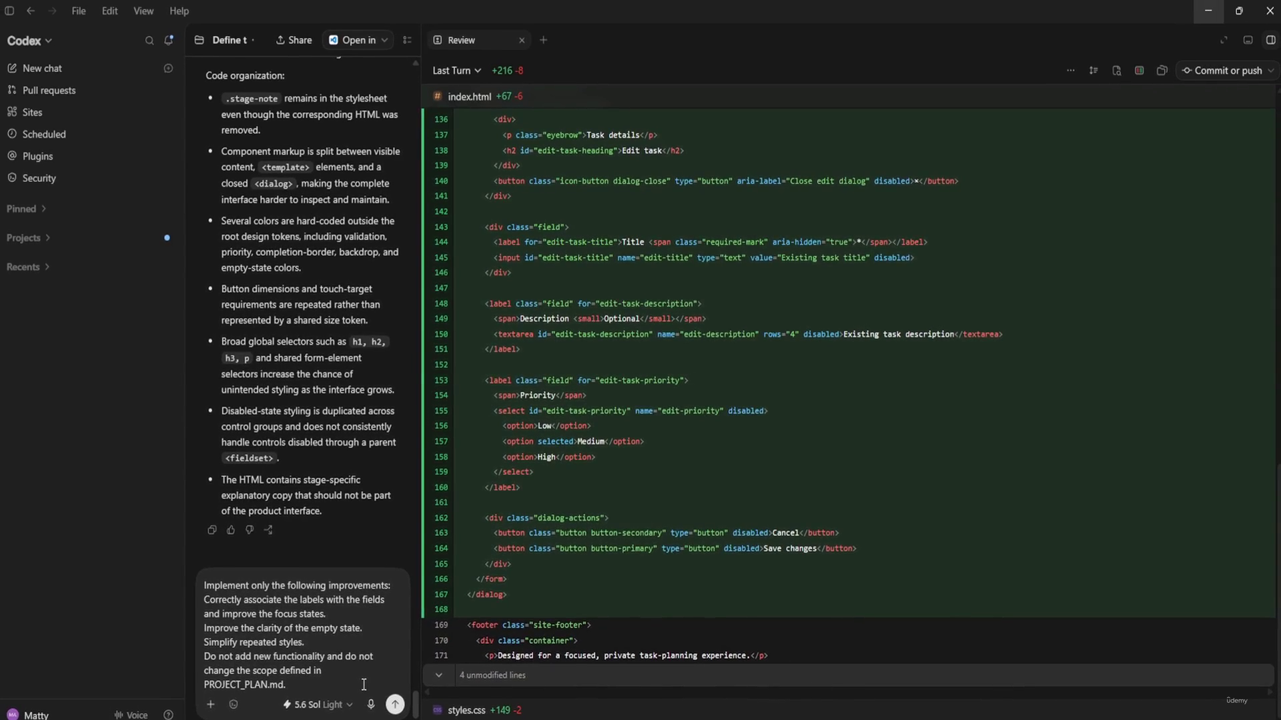Click the expand arrows icon at top right
Screen dimensions: 1281x720
point(1224,41)
